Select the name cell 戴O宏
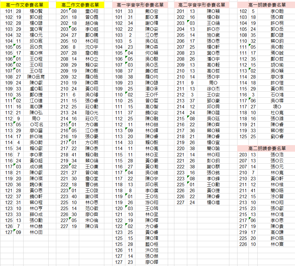The width and height of the screenshot is (295, 266). (152, 11)
